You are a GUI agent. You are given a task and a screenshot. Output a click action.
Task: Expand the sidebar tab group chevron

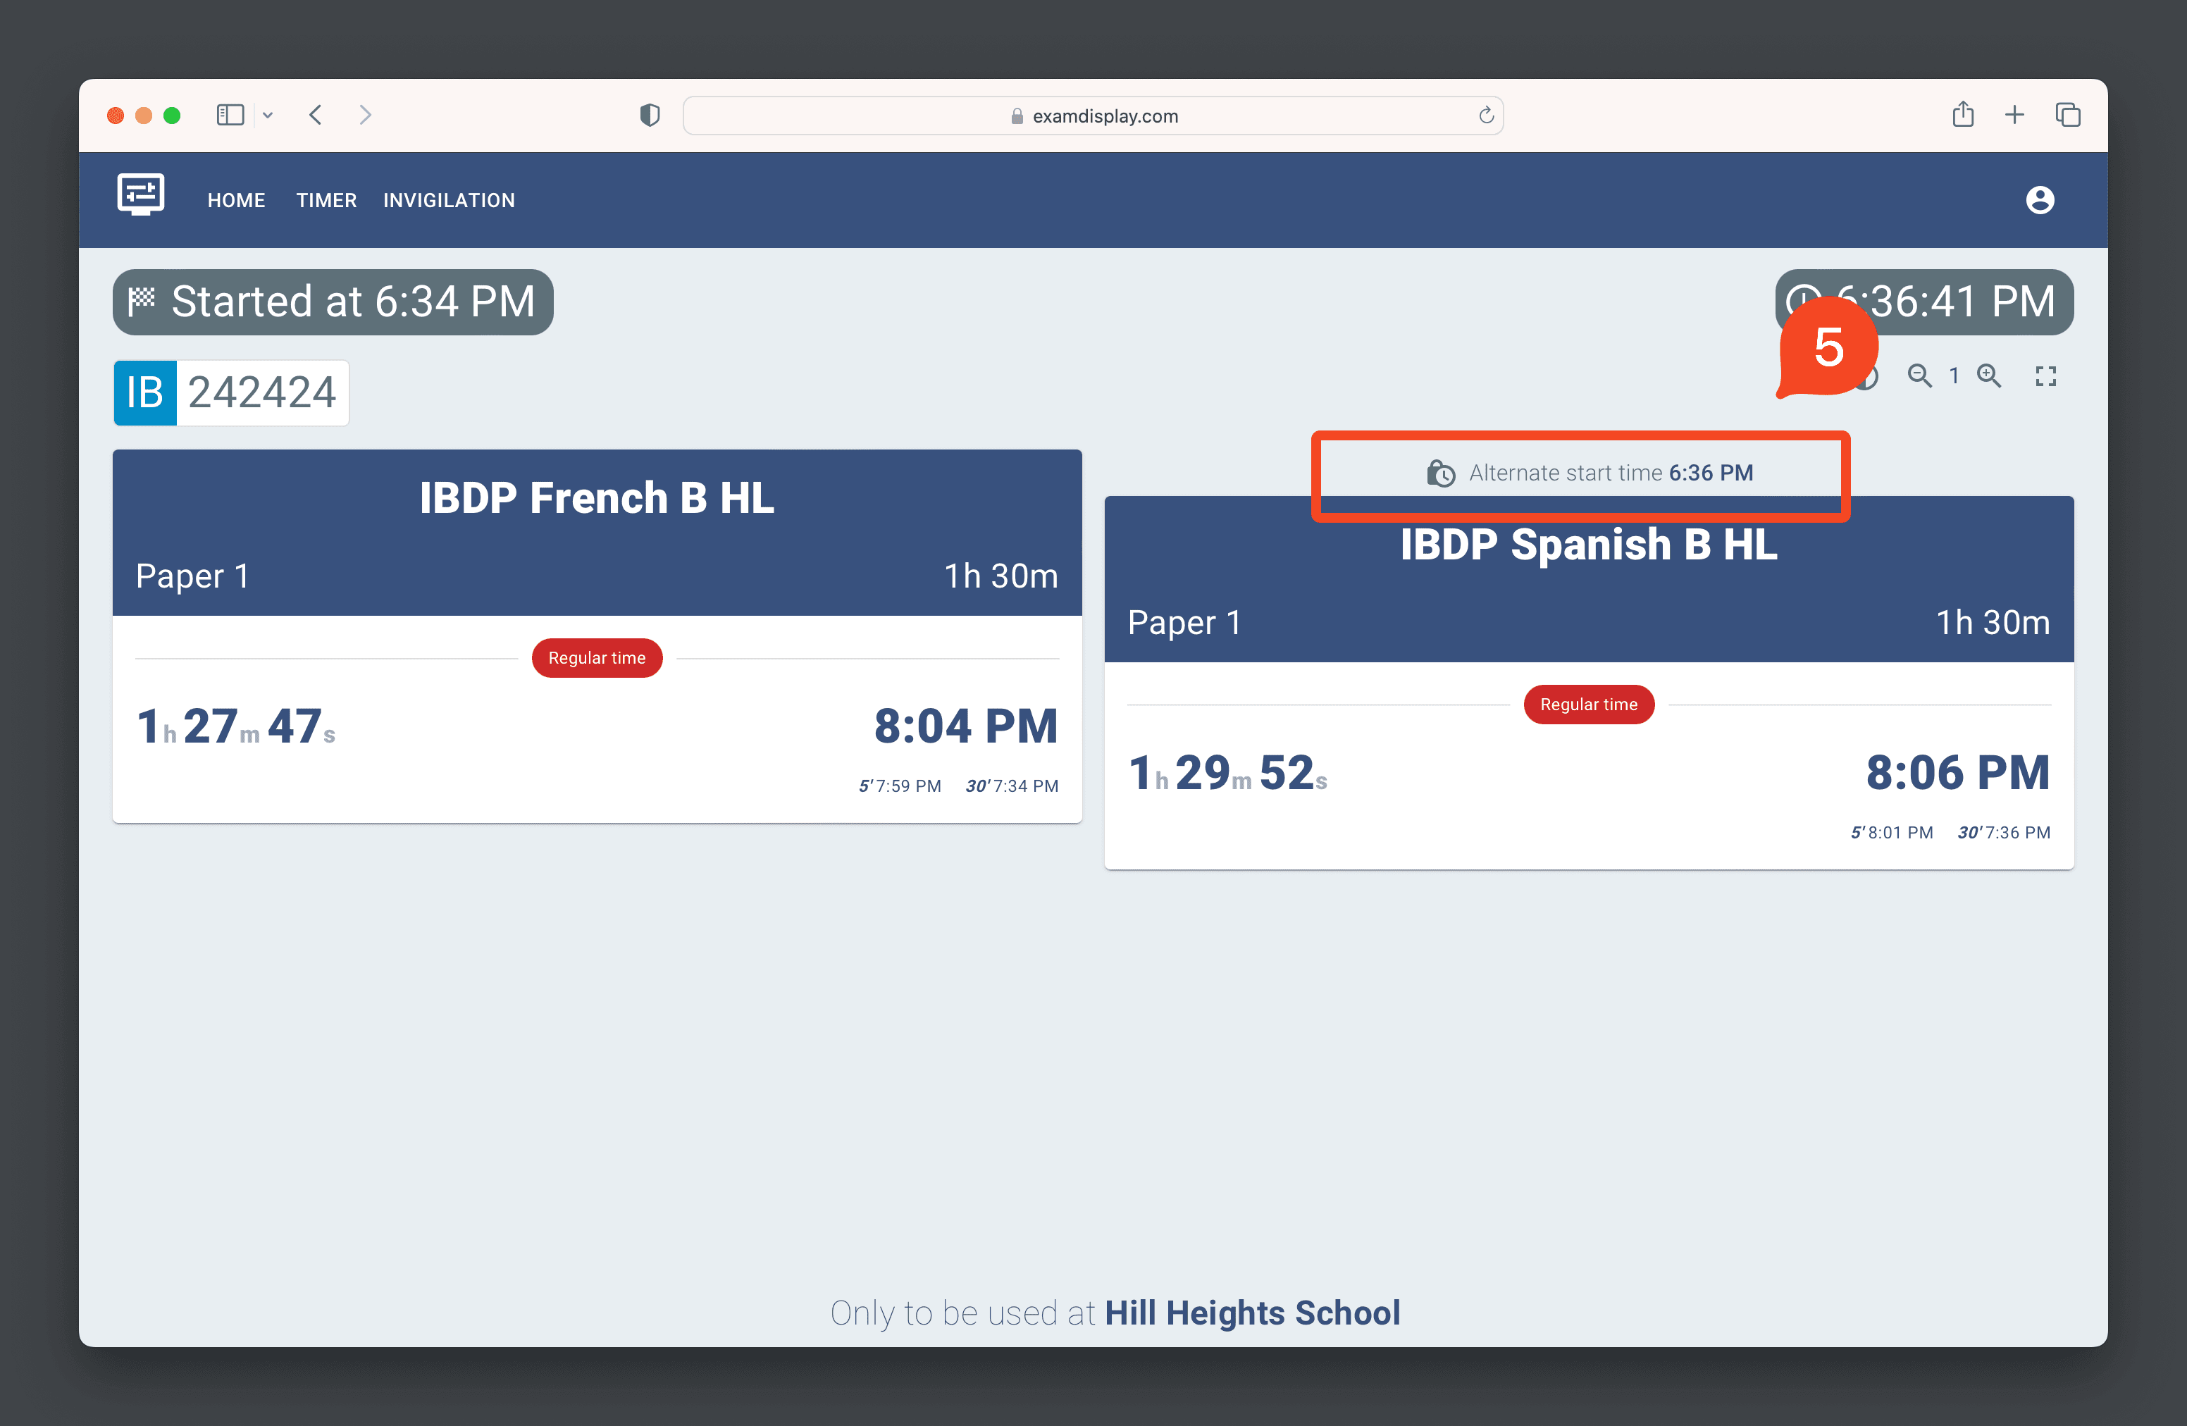click(268, 115)
